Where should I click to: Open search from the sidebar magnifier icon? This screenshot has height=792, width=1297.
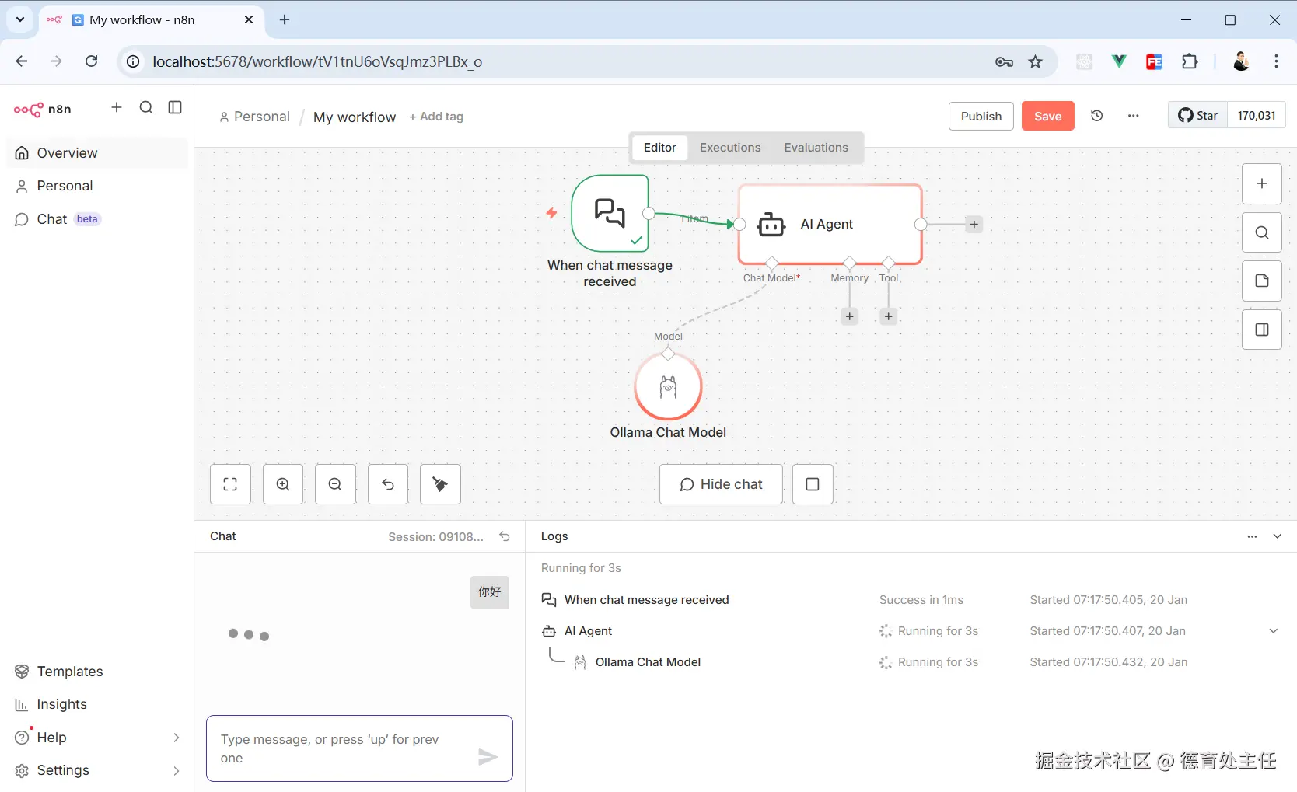pos(146,107)
